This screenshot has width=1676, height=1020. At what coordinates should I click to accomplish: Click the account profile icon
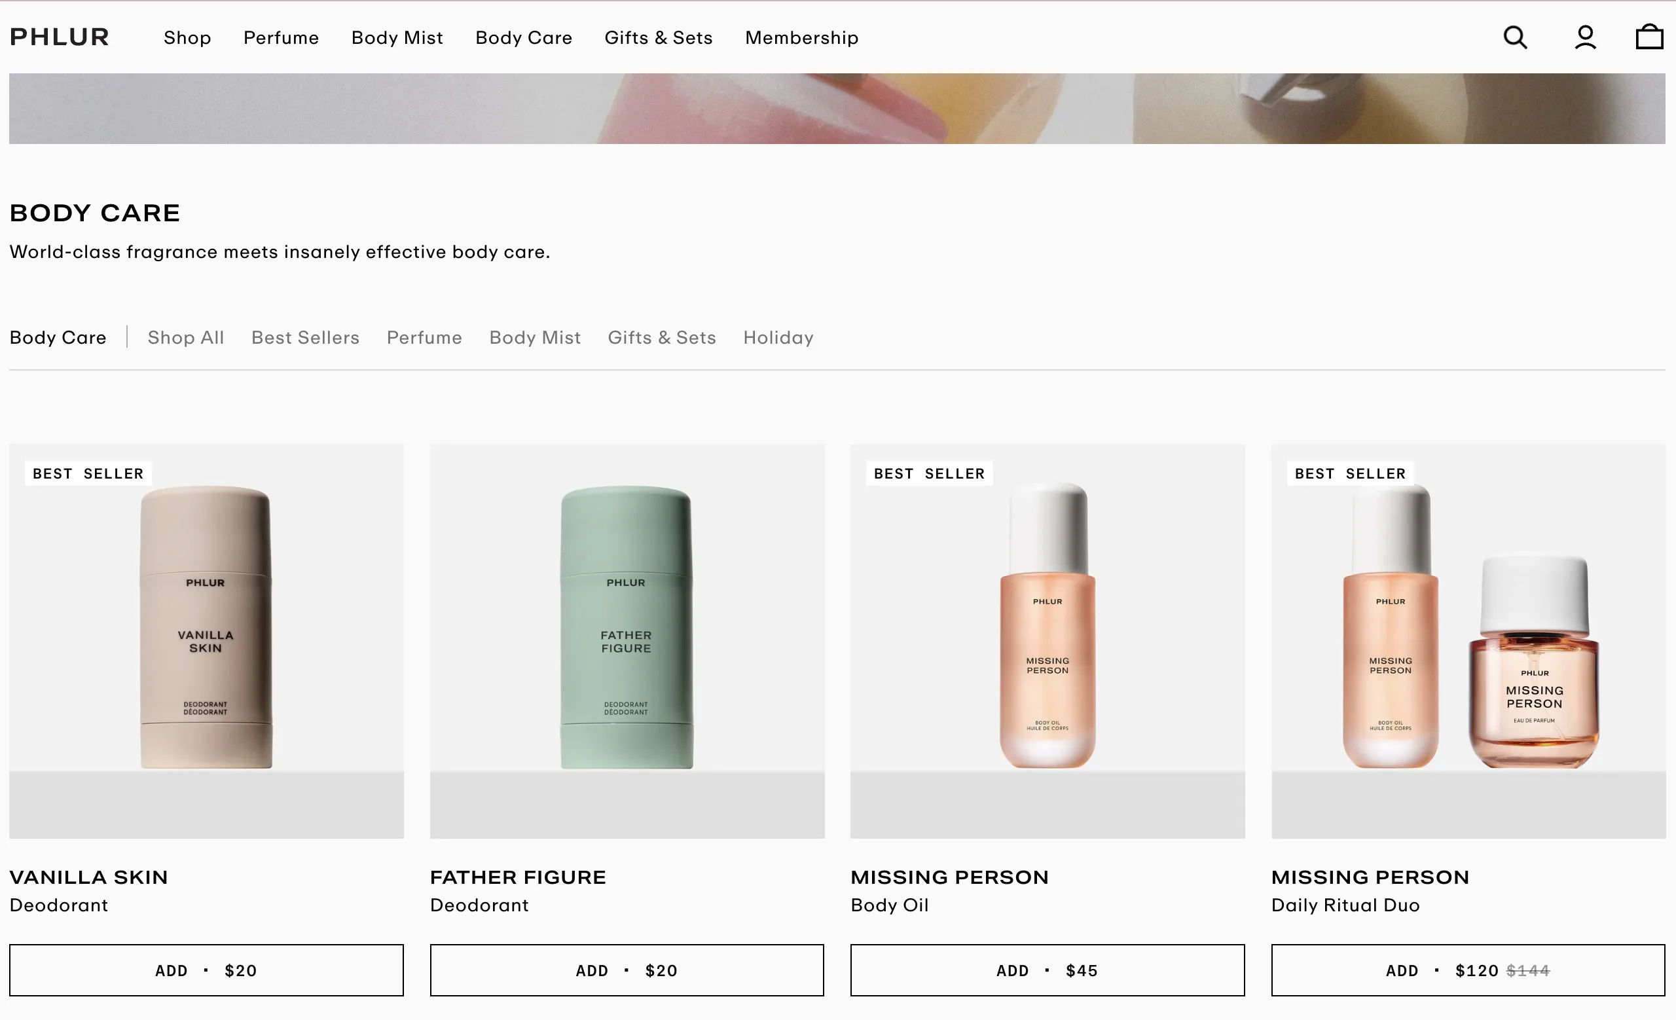pos(1585,37)
